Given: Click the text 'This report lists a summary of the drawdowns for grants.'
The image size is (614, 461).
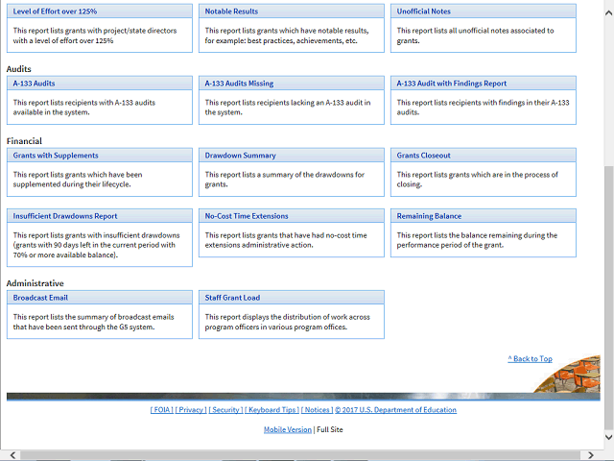Looking at the screenshot, I should (285, 180).
